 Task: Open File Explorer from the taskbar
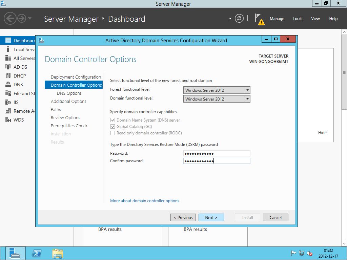pos(58,253)
